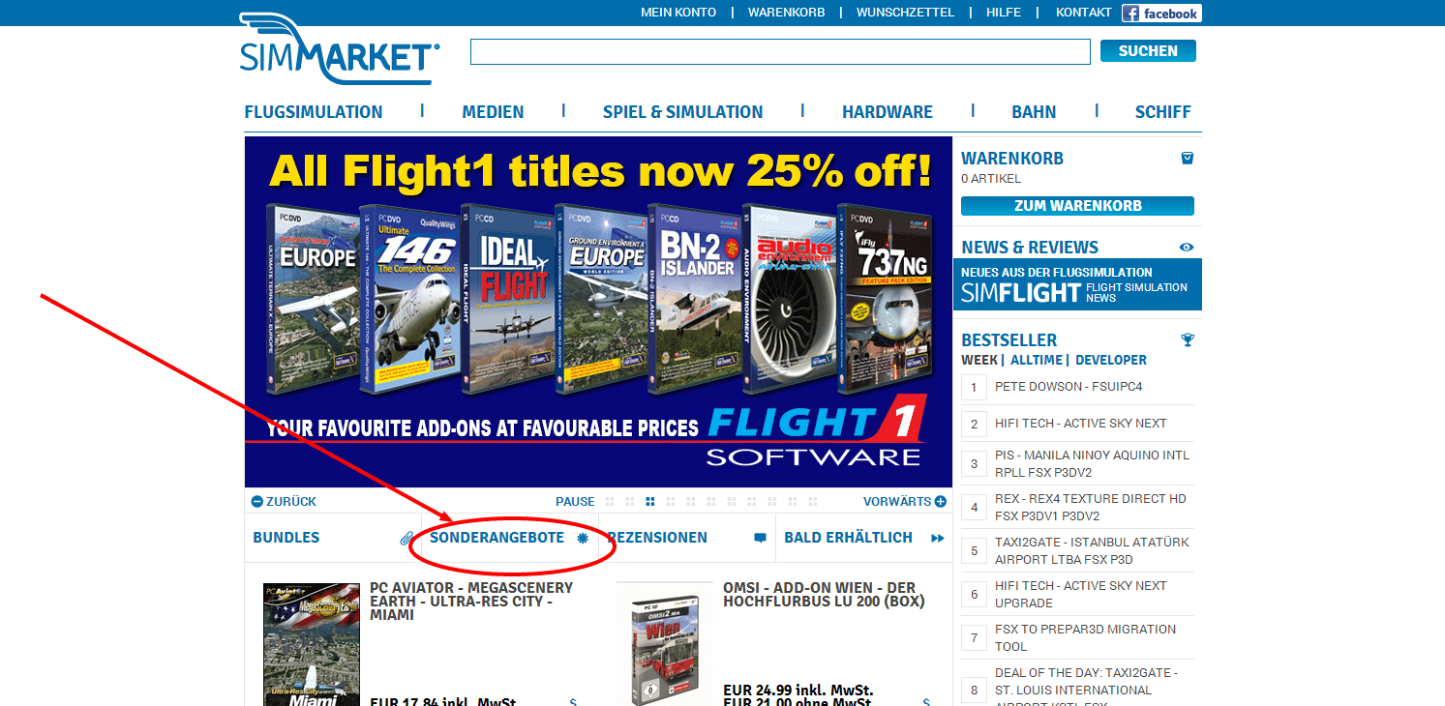Image resolution: width=1445 pixels, height=706 pixels.
Task: Open the Flugsimulation category menu
Action: point(314,112)
